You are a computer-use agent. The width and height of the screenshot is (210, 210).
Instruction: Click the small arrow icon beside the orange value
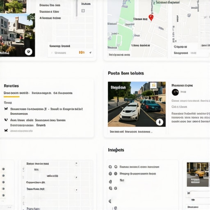pyautogui.click(x=90, y=52)
